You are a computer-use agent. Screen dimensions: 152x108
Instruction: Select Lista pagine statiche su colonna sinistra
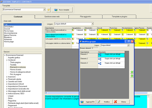59,40
